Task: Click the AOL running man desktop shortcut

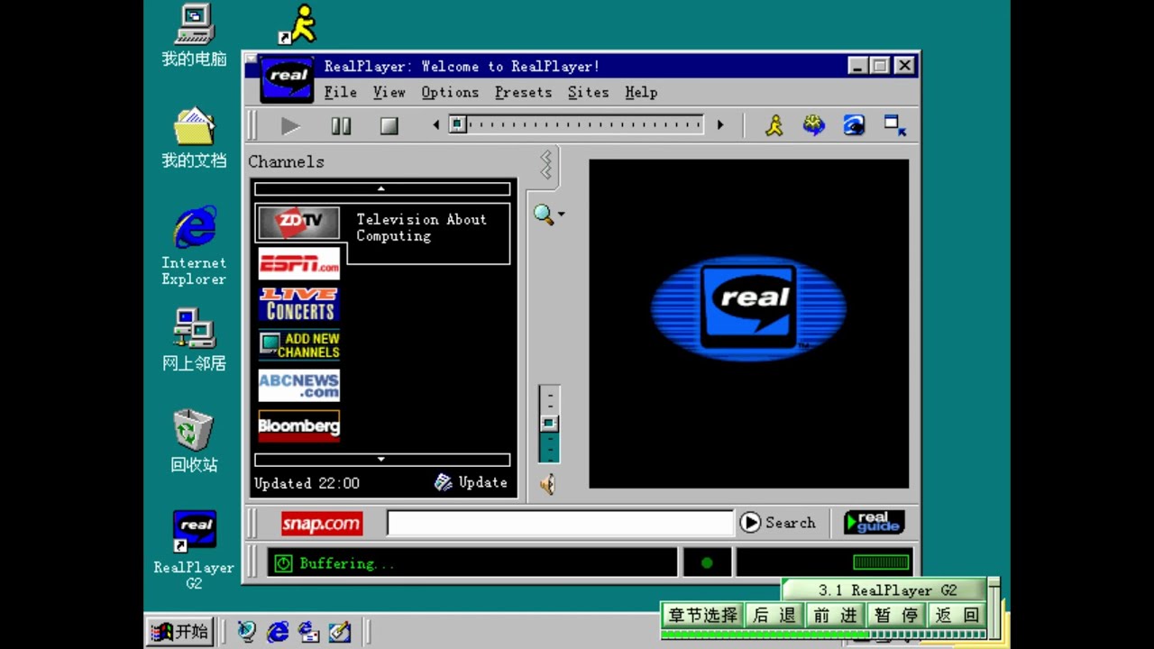Action: 298,24
